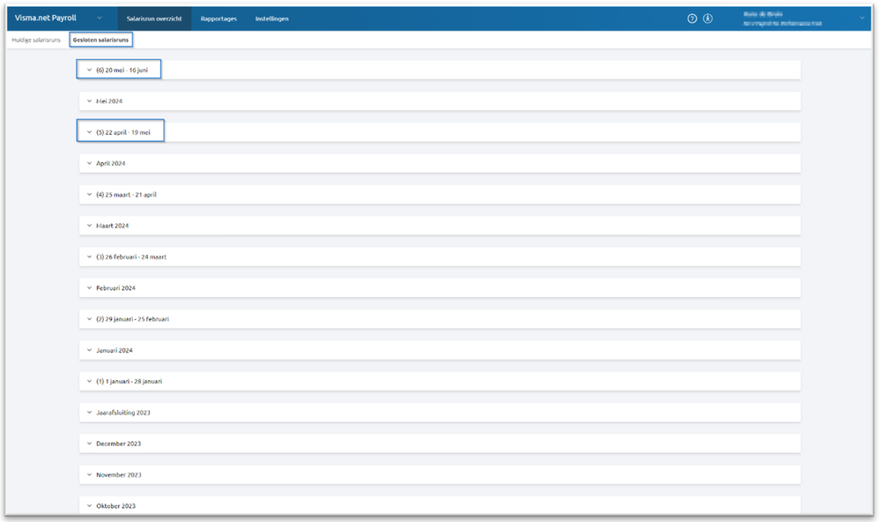Open the user account dropdown arrow
The image size is (880, 522).
click(862, 18)
